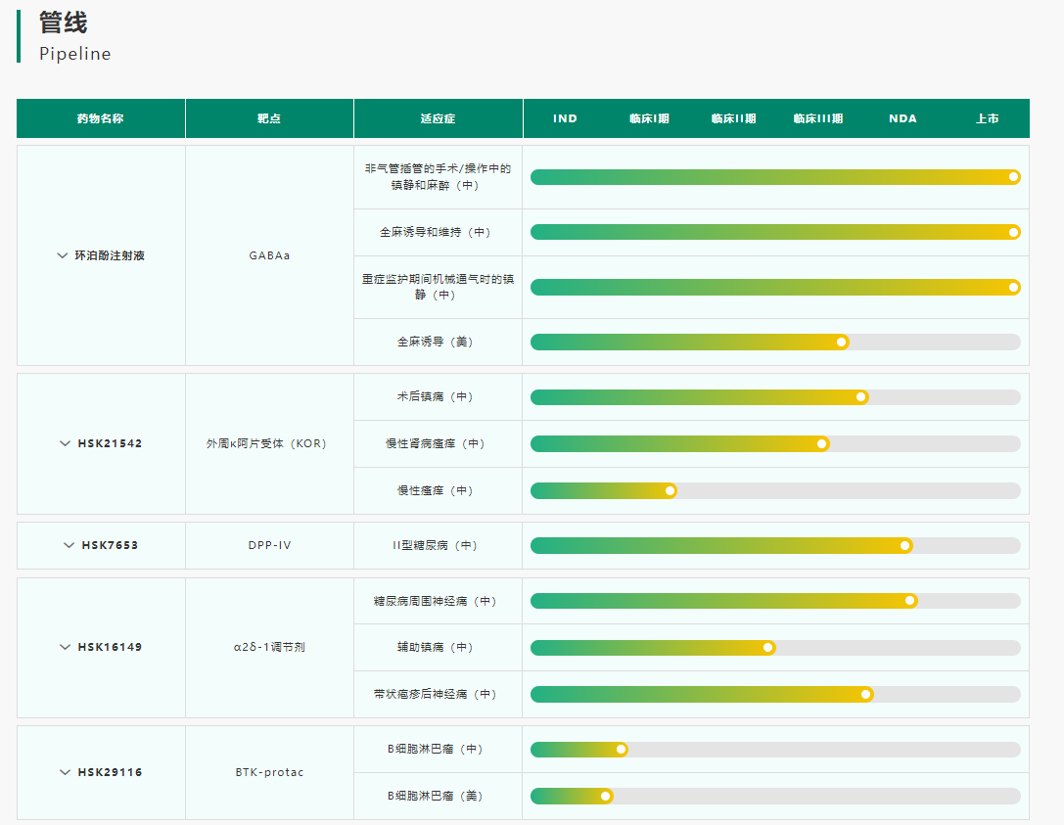Click the 辅助镇痛（中） progress bar endpoint
This screenshot has height=825, width=1064.
point(768,647)
